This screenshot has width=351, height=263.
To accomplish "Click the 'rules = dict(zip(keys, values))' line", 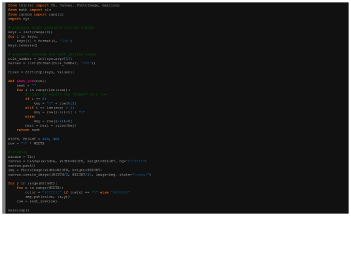I will [41, 72].
